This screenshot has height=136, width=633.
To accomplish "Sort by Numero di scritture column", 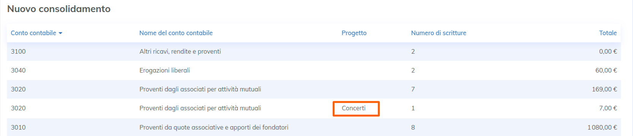I will [x=438, y=33].
